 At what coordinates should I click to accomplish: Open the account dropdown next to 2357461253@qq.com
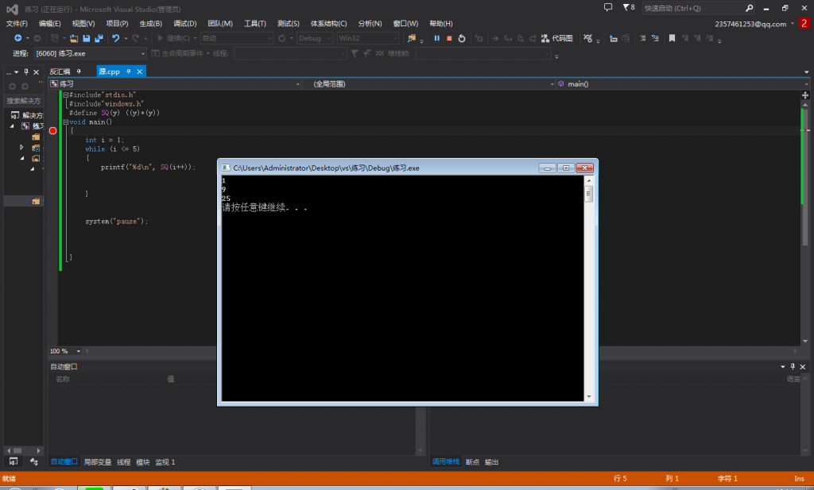[x=793, y=24]
